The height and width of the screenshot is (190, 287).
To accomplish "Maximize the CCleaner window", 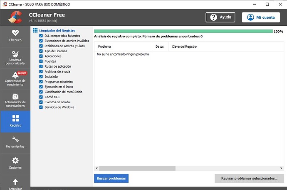I will [267, 4].
